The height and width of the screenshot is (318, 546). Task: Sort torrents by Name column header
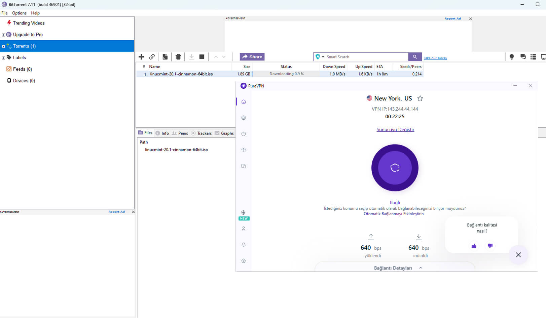click(x=189, y=67)
